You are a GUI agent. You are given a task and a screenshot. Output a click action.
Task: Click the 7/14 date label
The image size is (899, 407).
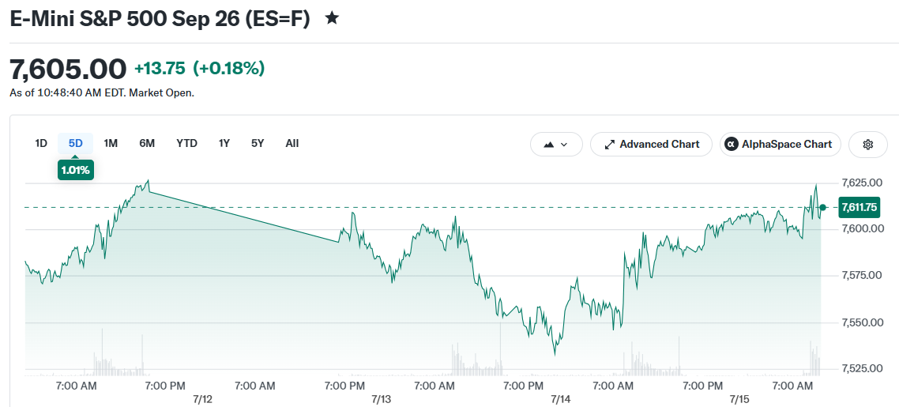tap(560, 398)
